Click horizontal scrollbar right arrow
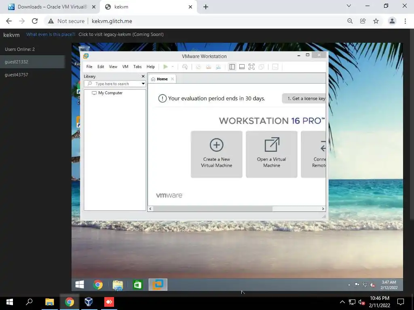The width and height of the screenshot is (414, 310). 323,209
